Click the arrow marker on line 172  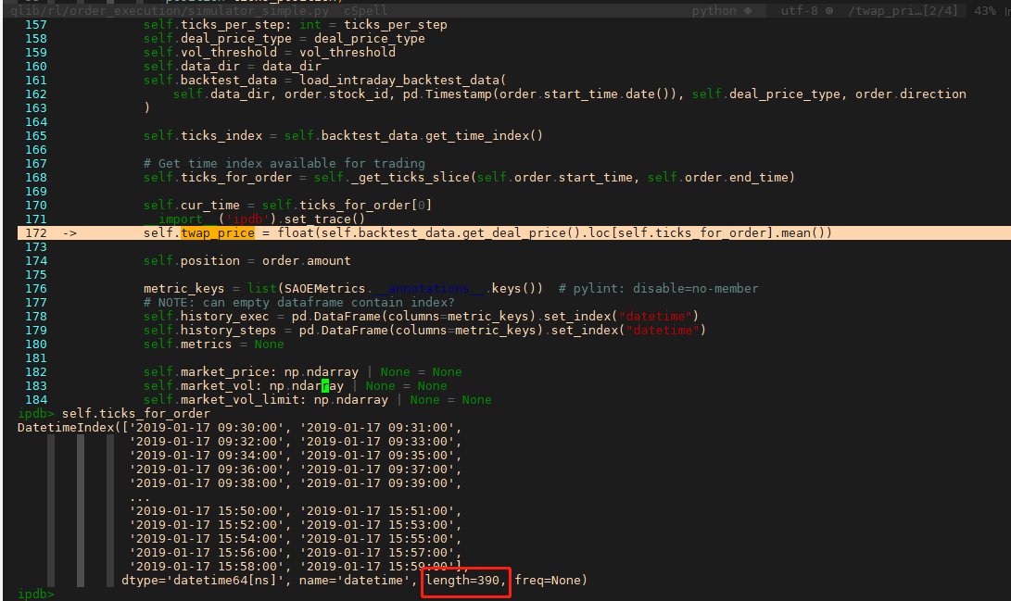tap(70, 233)
